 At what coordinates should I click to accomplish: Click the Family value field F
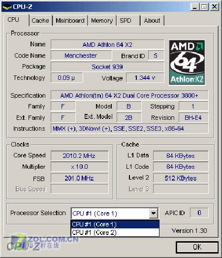click(63, 106)
